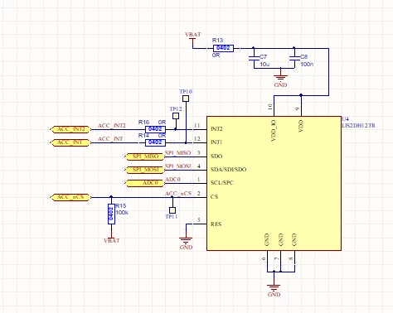Select resistor R13 0402 symbol
Viewport: 393px width, 313px height.
tap(223, 48)
